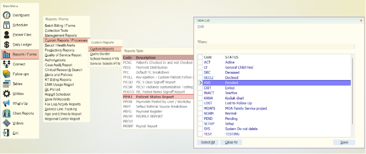Click the Dashboard gauge icon

point(6,15)
